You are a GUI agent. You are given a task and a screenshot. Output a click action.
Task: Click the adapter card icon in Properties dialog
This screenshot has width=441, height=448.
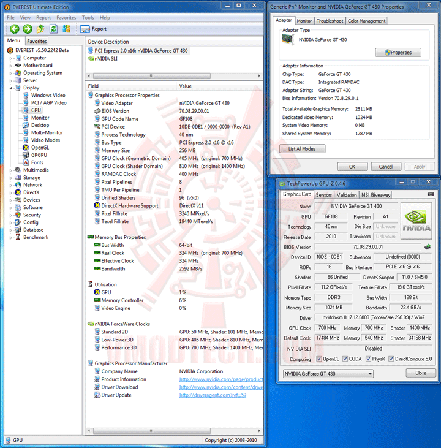[288, 39]
